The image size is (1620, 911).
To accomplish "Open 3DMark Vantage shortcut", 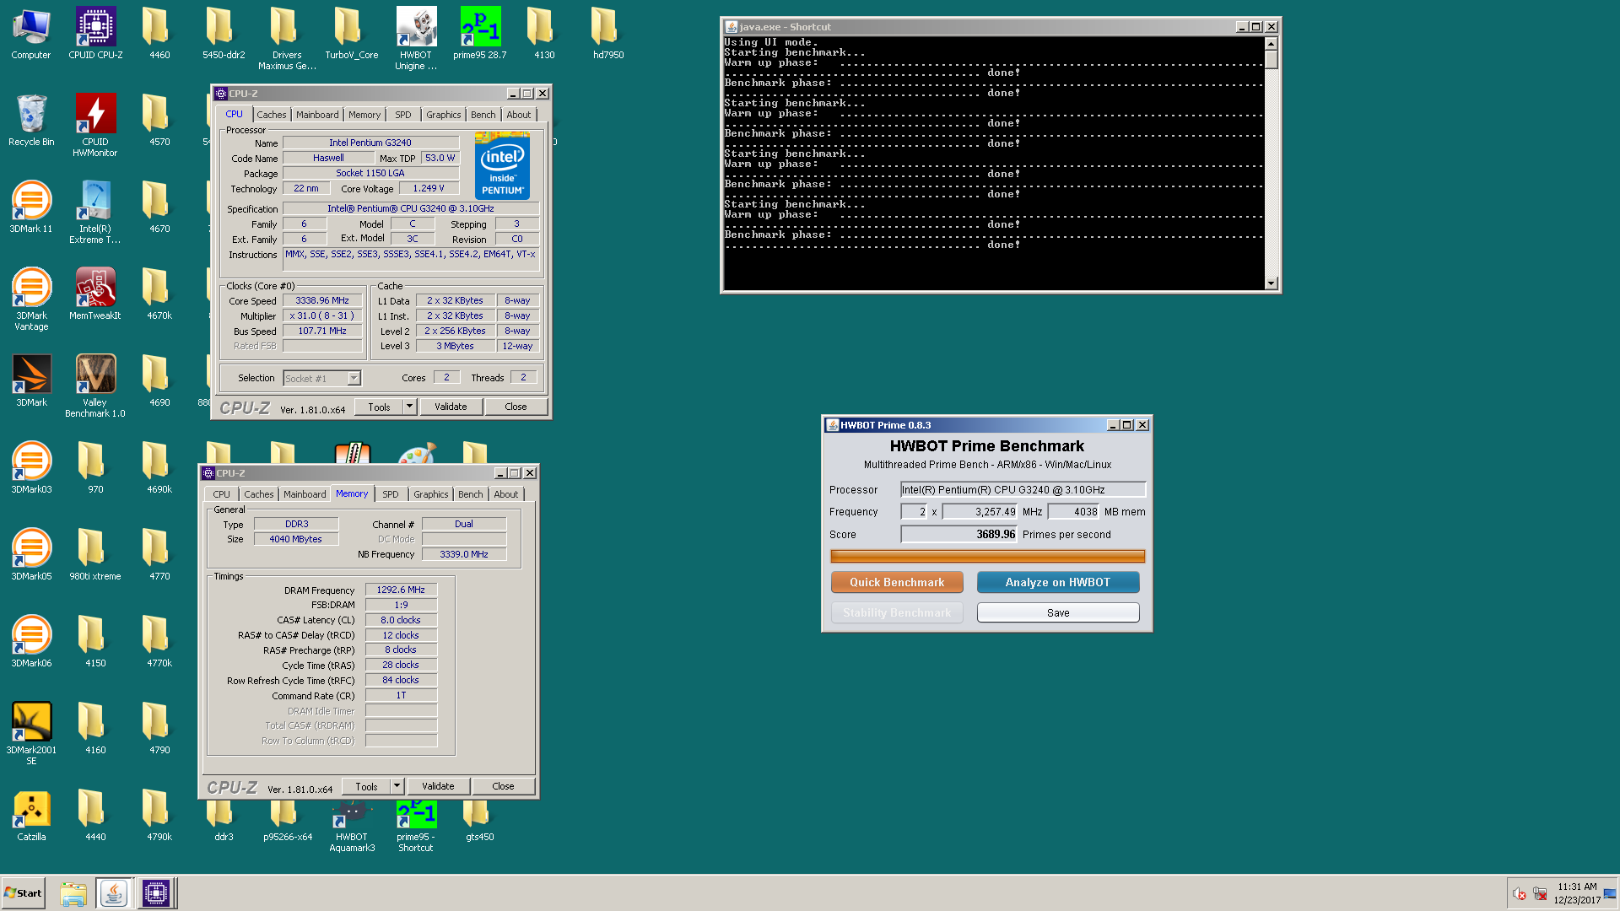I will [31, 299].
